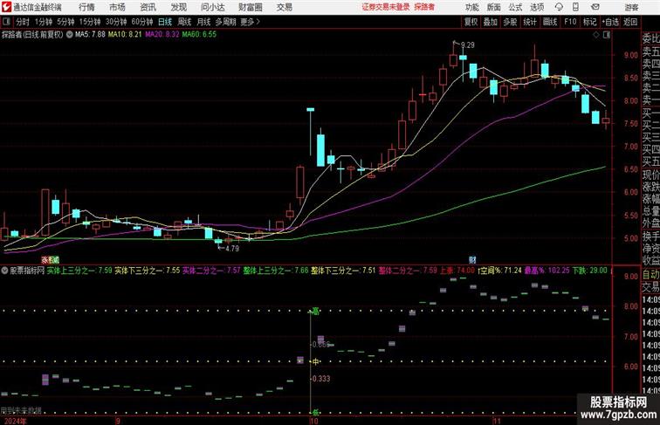Viewport: 660px width, 425px height.
Task: Select the 周线 weekly chart tab
Action: [184, 22]
